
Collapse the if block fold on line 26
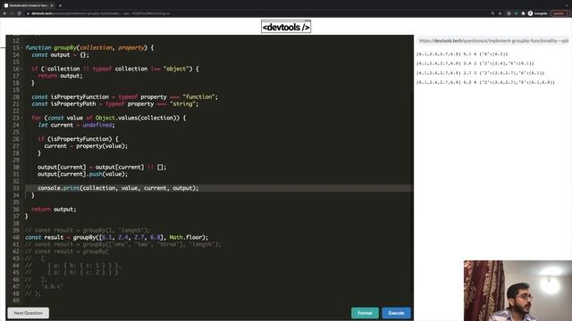tap(21, 139)
